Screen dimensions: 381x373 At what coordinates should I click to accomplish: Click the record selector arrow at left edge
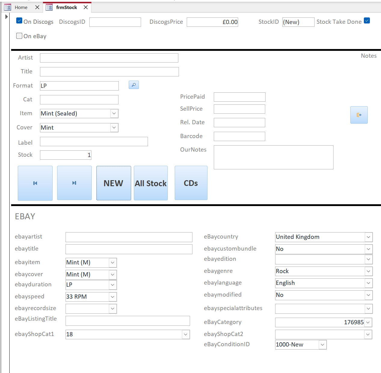(x=6, y=17)
